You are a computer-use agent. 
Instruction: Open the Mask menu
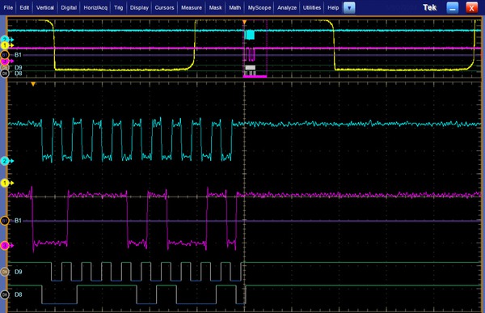point(216,8)
